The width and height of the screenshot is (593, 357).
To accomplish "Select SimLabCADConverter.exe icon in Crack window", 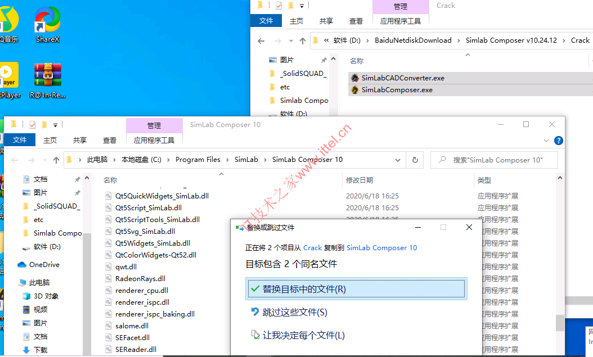I will click(x=355, y=78).
